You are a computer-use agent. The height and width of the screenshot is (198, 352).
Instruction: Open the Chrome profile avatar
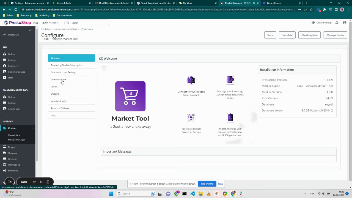click(x=342, y=9)
